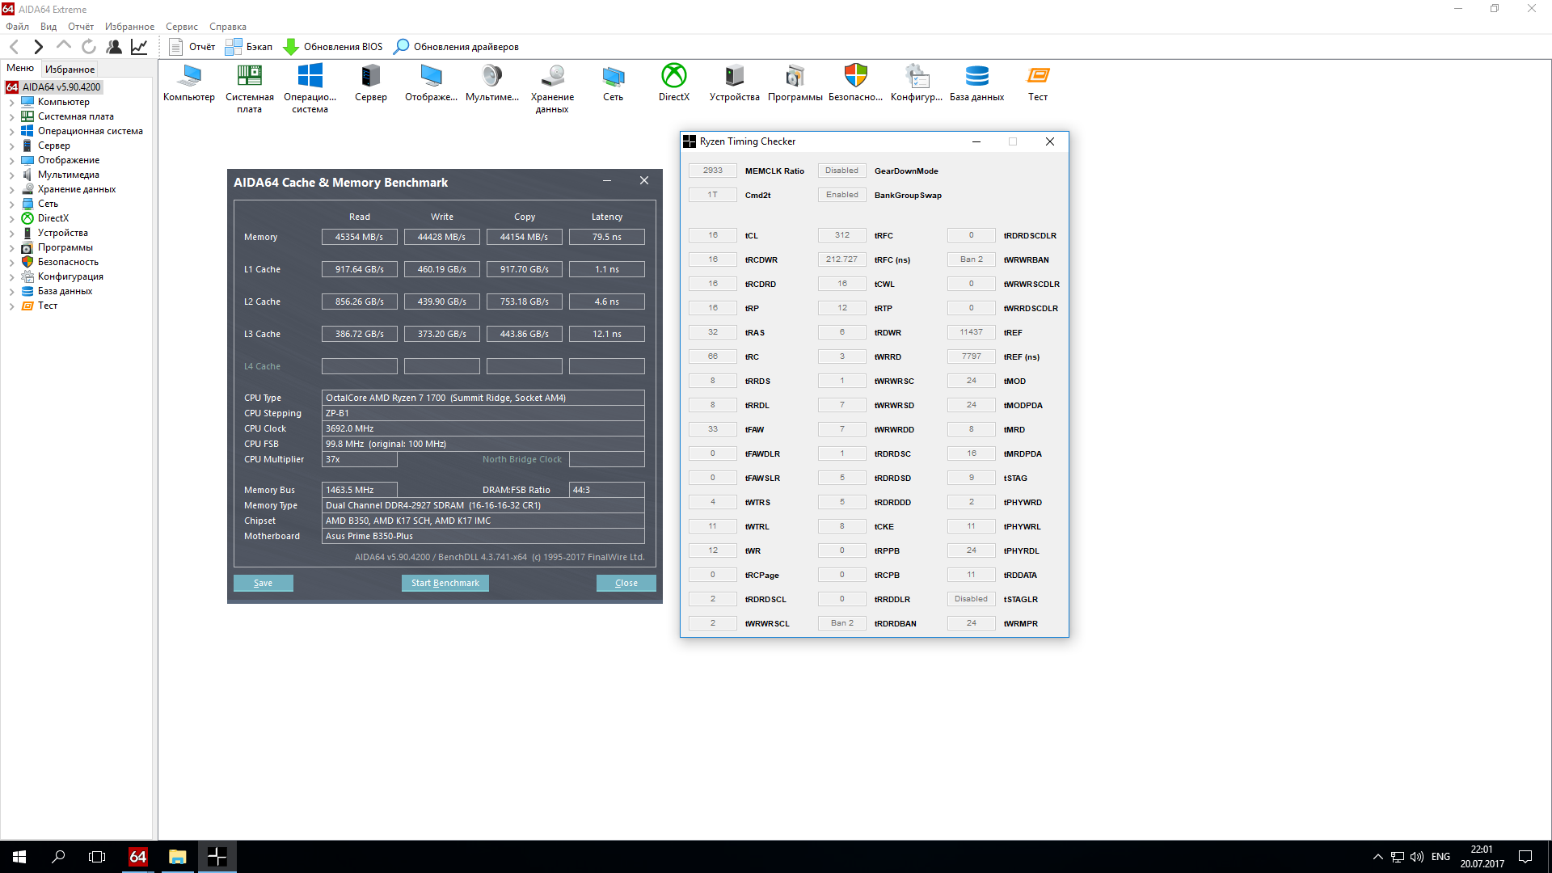This screenshot has height=873, width=1552.
Task: Click the Start Benchmark button
Action: (x=445, y=583)
